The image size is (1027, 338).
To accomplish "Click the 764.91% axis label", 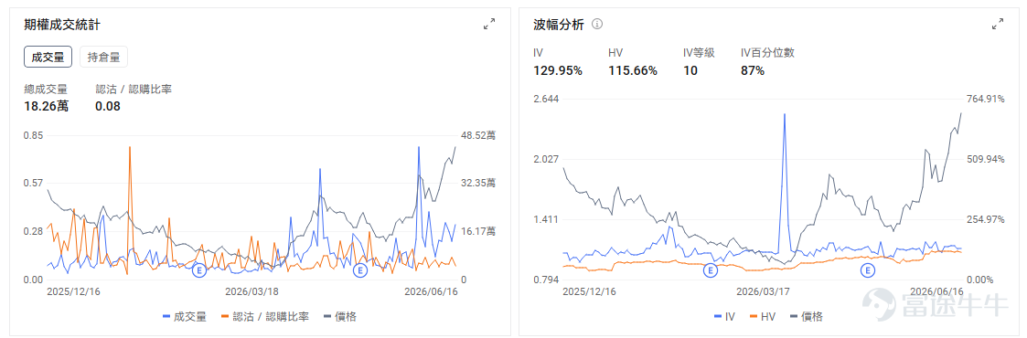I will point(986,100).
